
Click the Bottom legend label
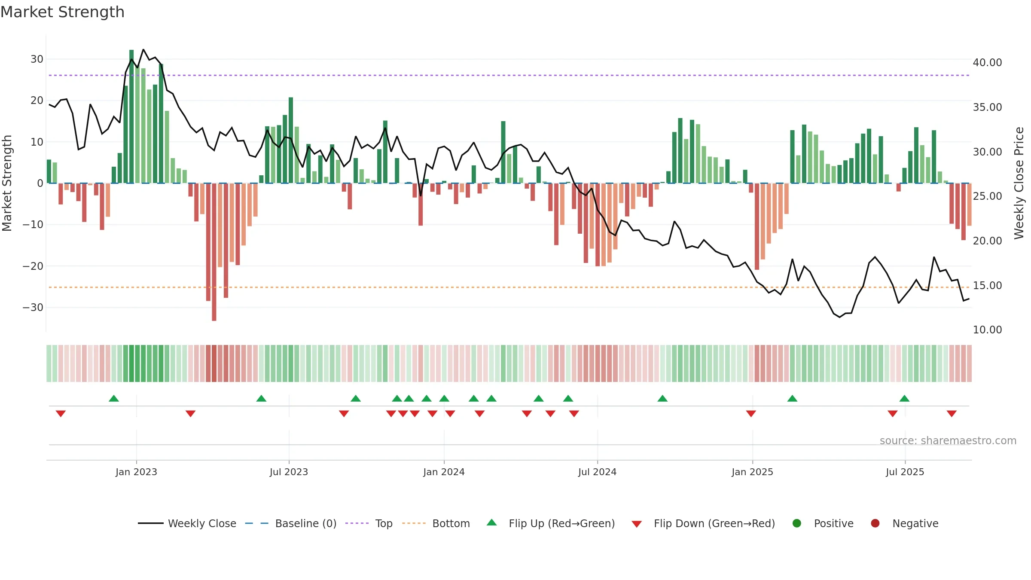pos(451,523)
